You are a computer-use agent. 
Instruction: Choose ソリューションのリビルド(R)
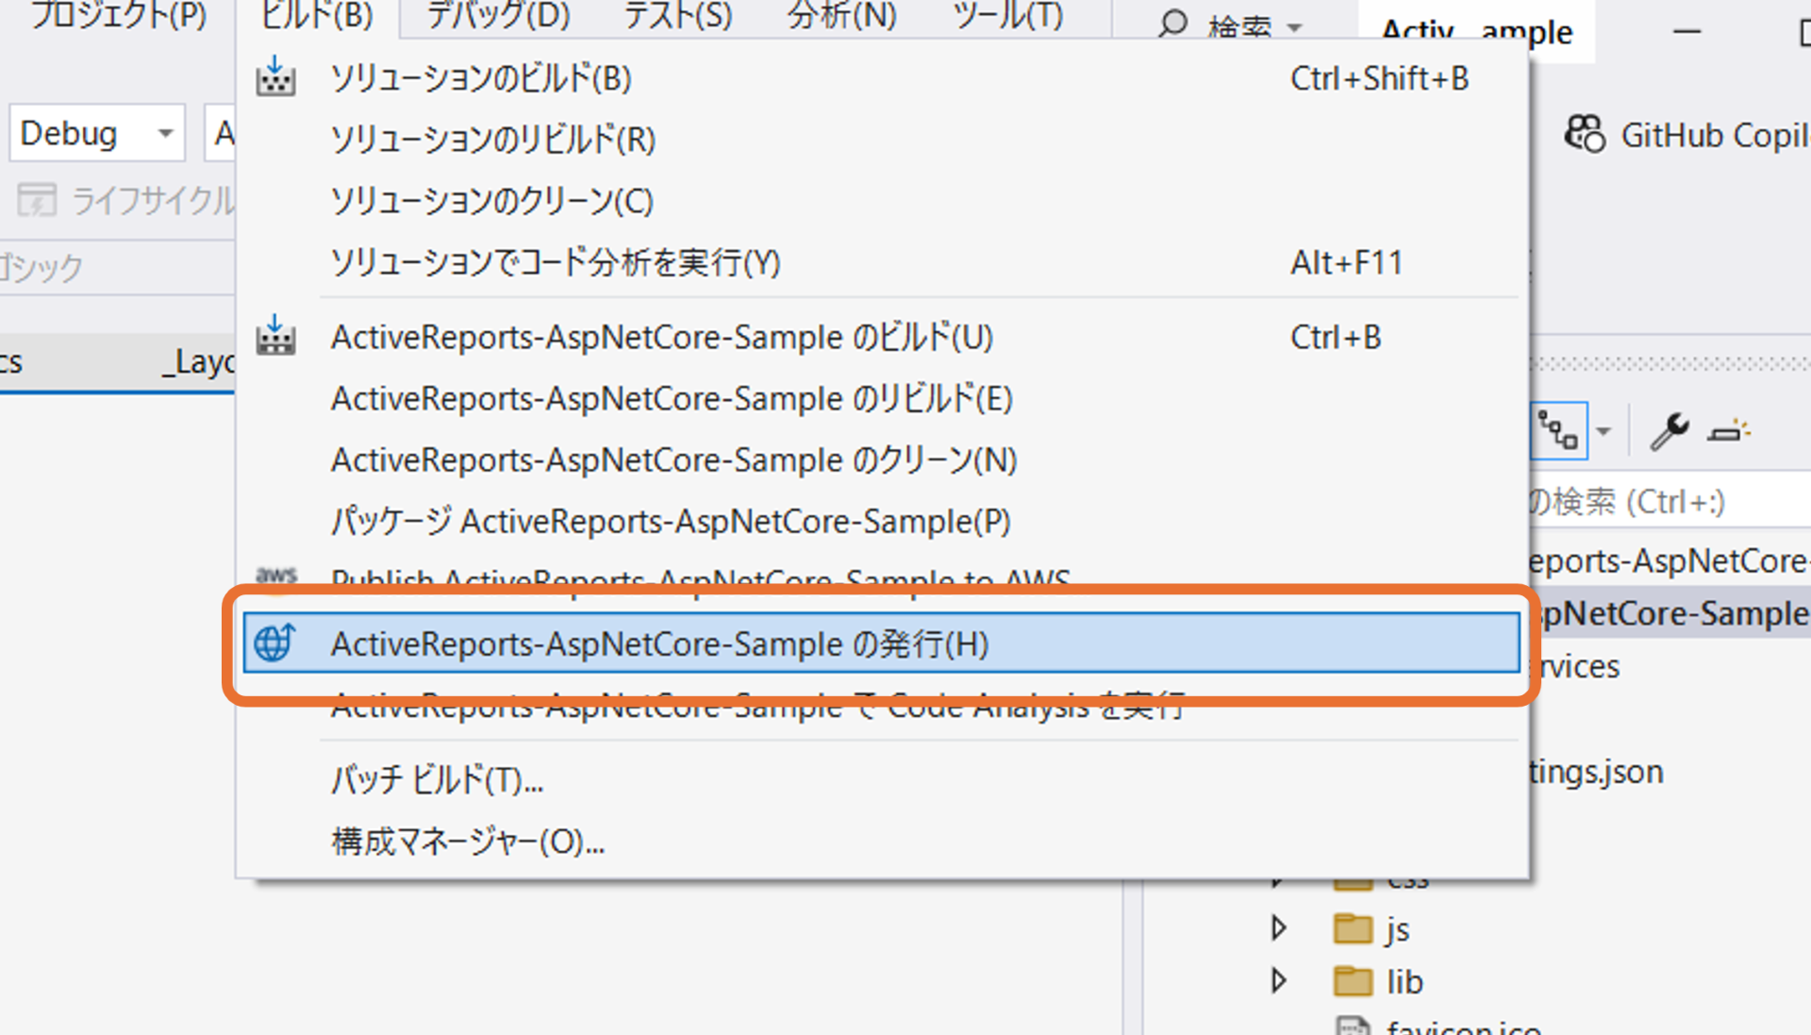pos(882,140)
